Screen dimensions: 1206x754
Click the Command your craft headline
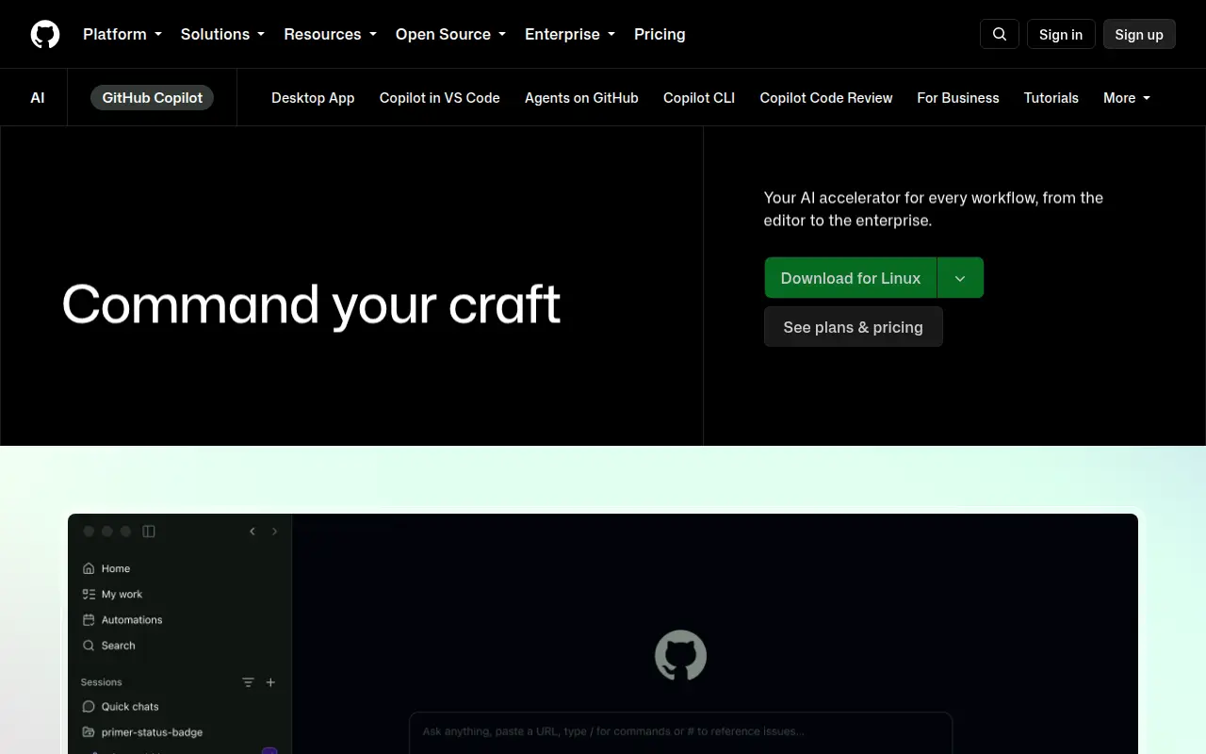coord(311,304)
